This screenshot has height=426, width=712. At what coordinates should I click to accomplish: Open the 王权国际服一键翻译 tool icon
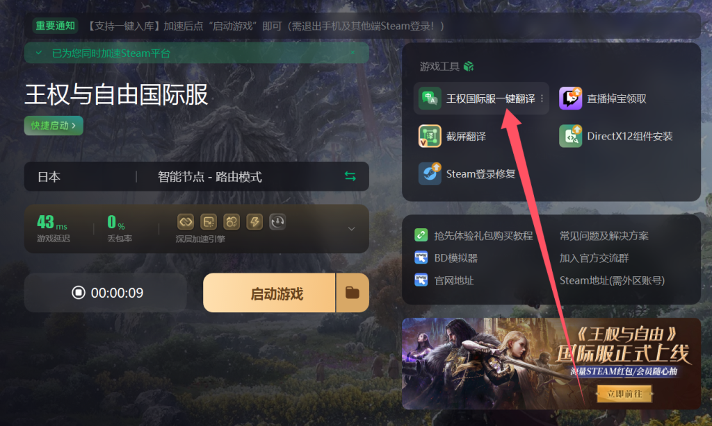(429, 99)
